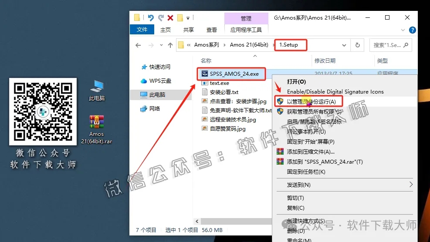The height and width of the screenshot is (242, 430).
Task: Go forward with the right arrow button
Action: 151,45
